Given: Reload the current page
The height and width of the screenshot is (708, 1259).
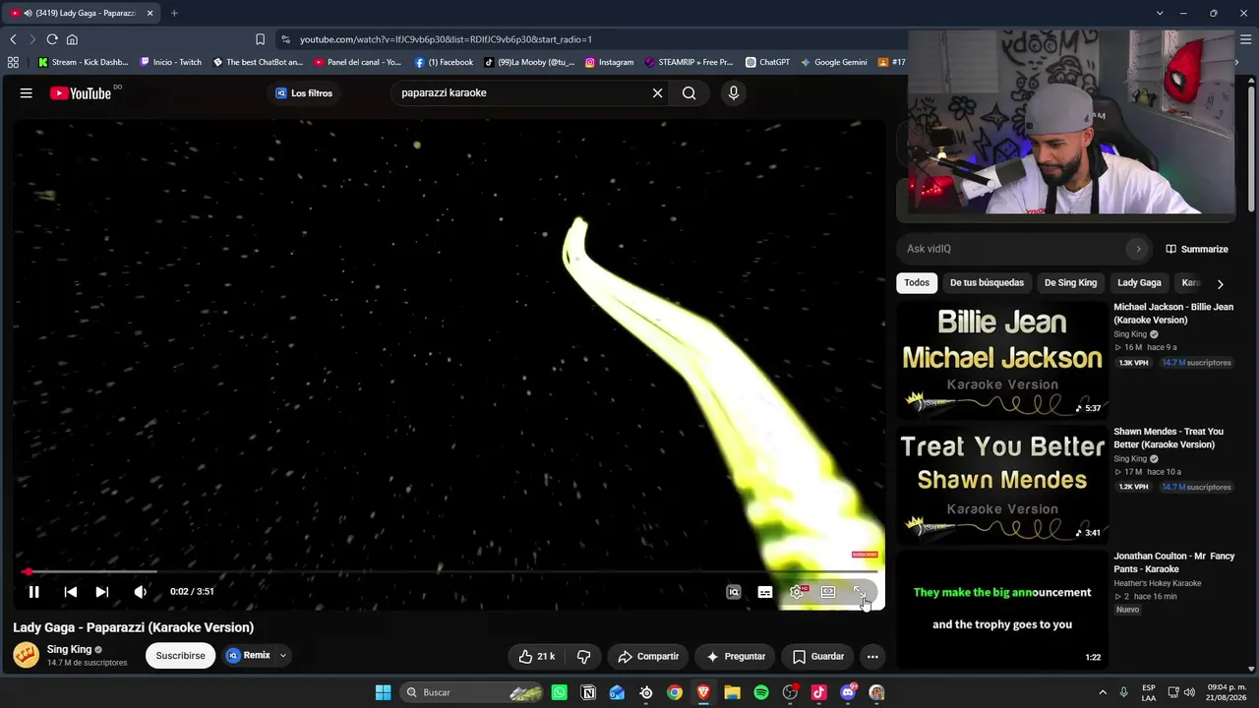Looking at the screenshot, I should (52, 39).
